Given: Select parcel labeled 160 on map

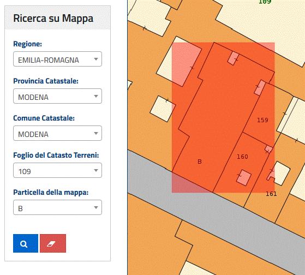Looking at the screenshot, I should coord(242,157).
